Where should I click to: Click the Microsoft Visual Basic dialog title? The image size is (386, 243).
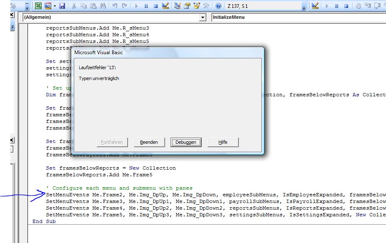pos(98,53)
